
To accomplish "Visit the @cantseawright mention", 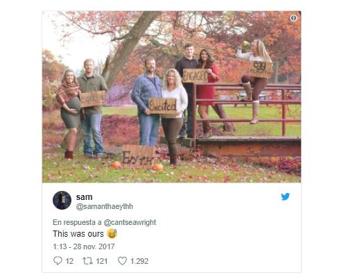I will (x=130, y=222).
